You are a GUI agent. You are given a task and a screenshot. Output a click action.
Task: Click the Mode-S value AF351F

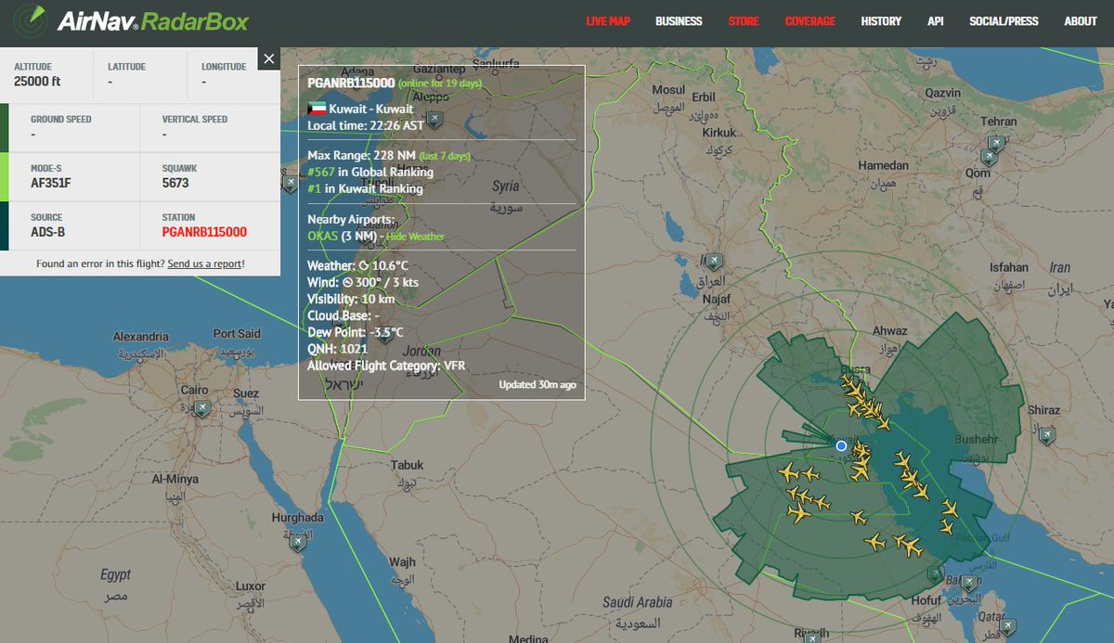51,184
